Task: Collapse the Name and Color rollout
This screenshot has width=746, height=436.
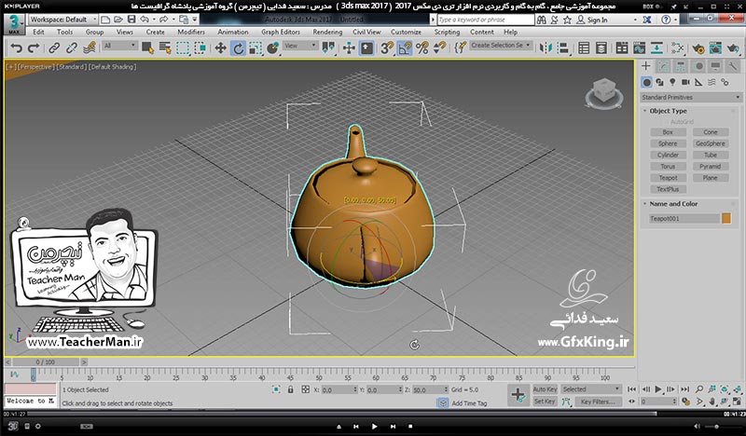Action: 673,203
